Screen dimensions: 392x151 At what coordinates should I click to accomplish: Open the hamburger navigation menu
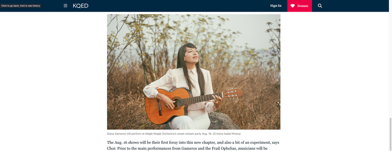[65, 6]
